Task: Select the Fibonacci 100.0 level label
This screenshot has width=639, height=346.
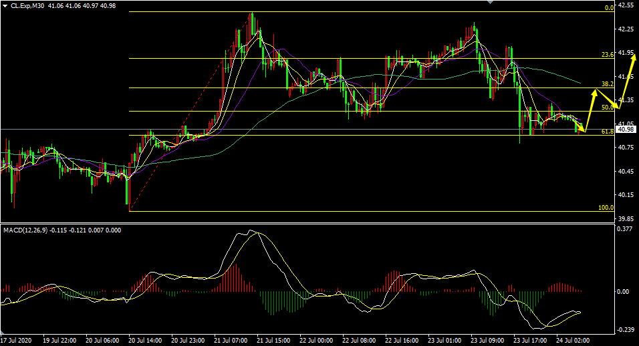Action: tap(606, 208)
